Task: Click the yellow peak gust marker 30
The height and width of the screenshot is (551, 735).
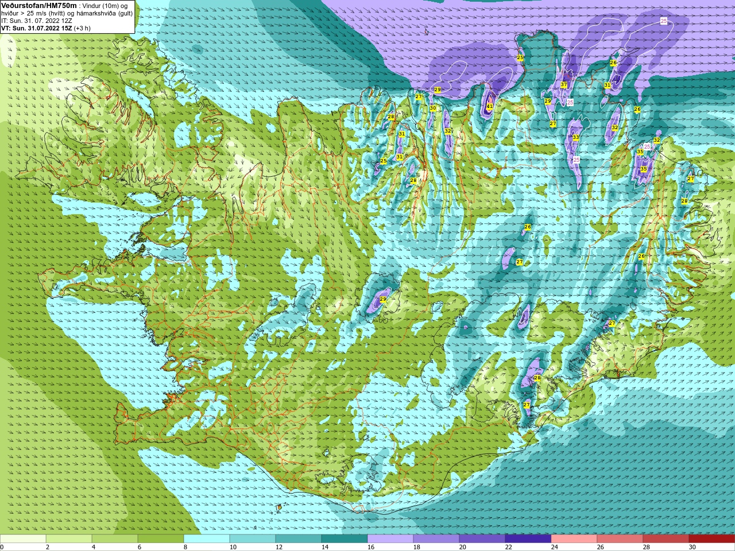Action: pos(433,108)
